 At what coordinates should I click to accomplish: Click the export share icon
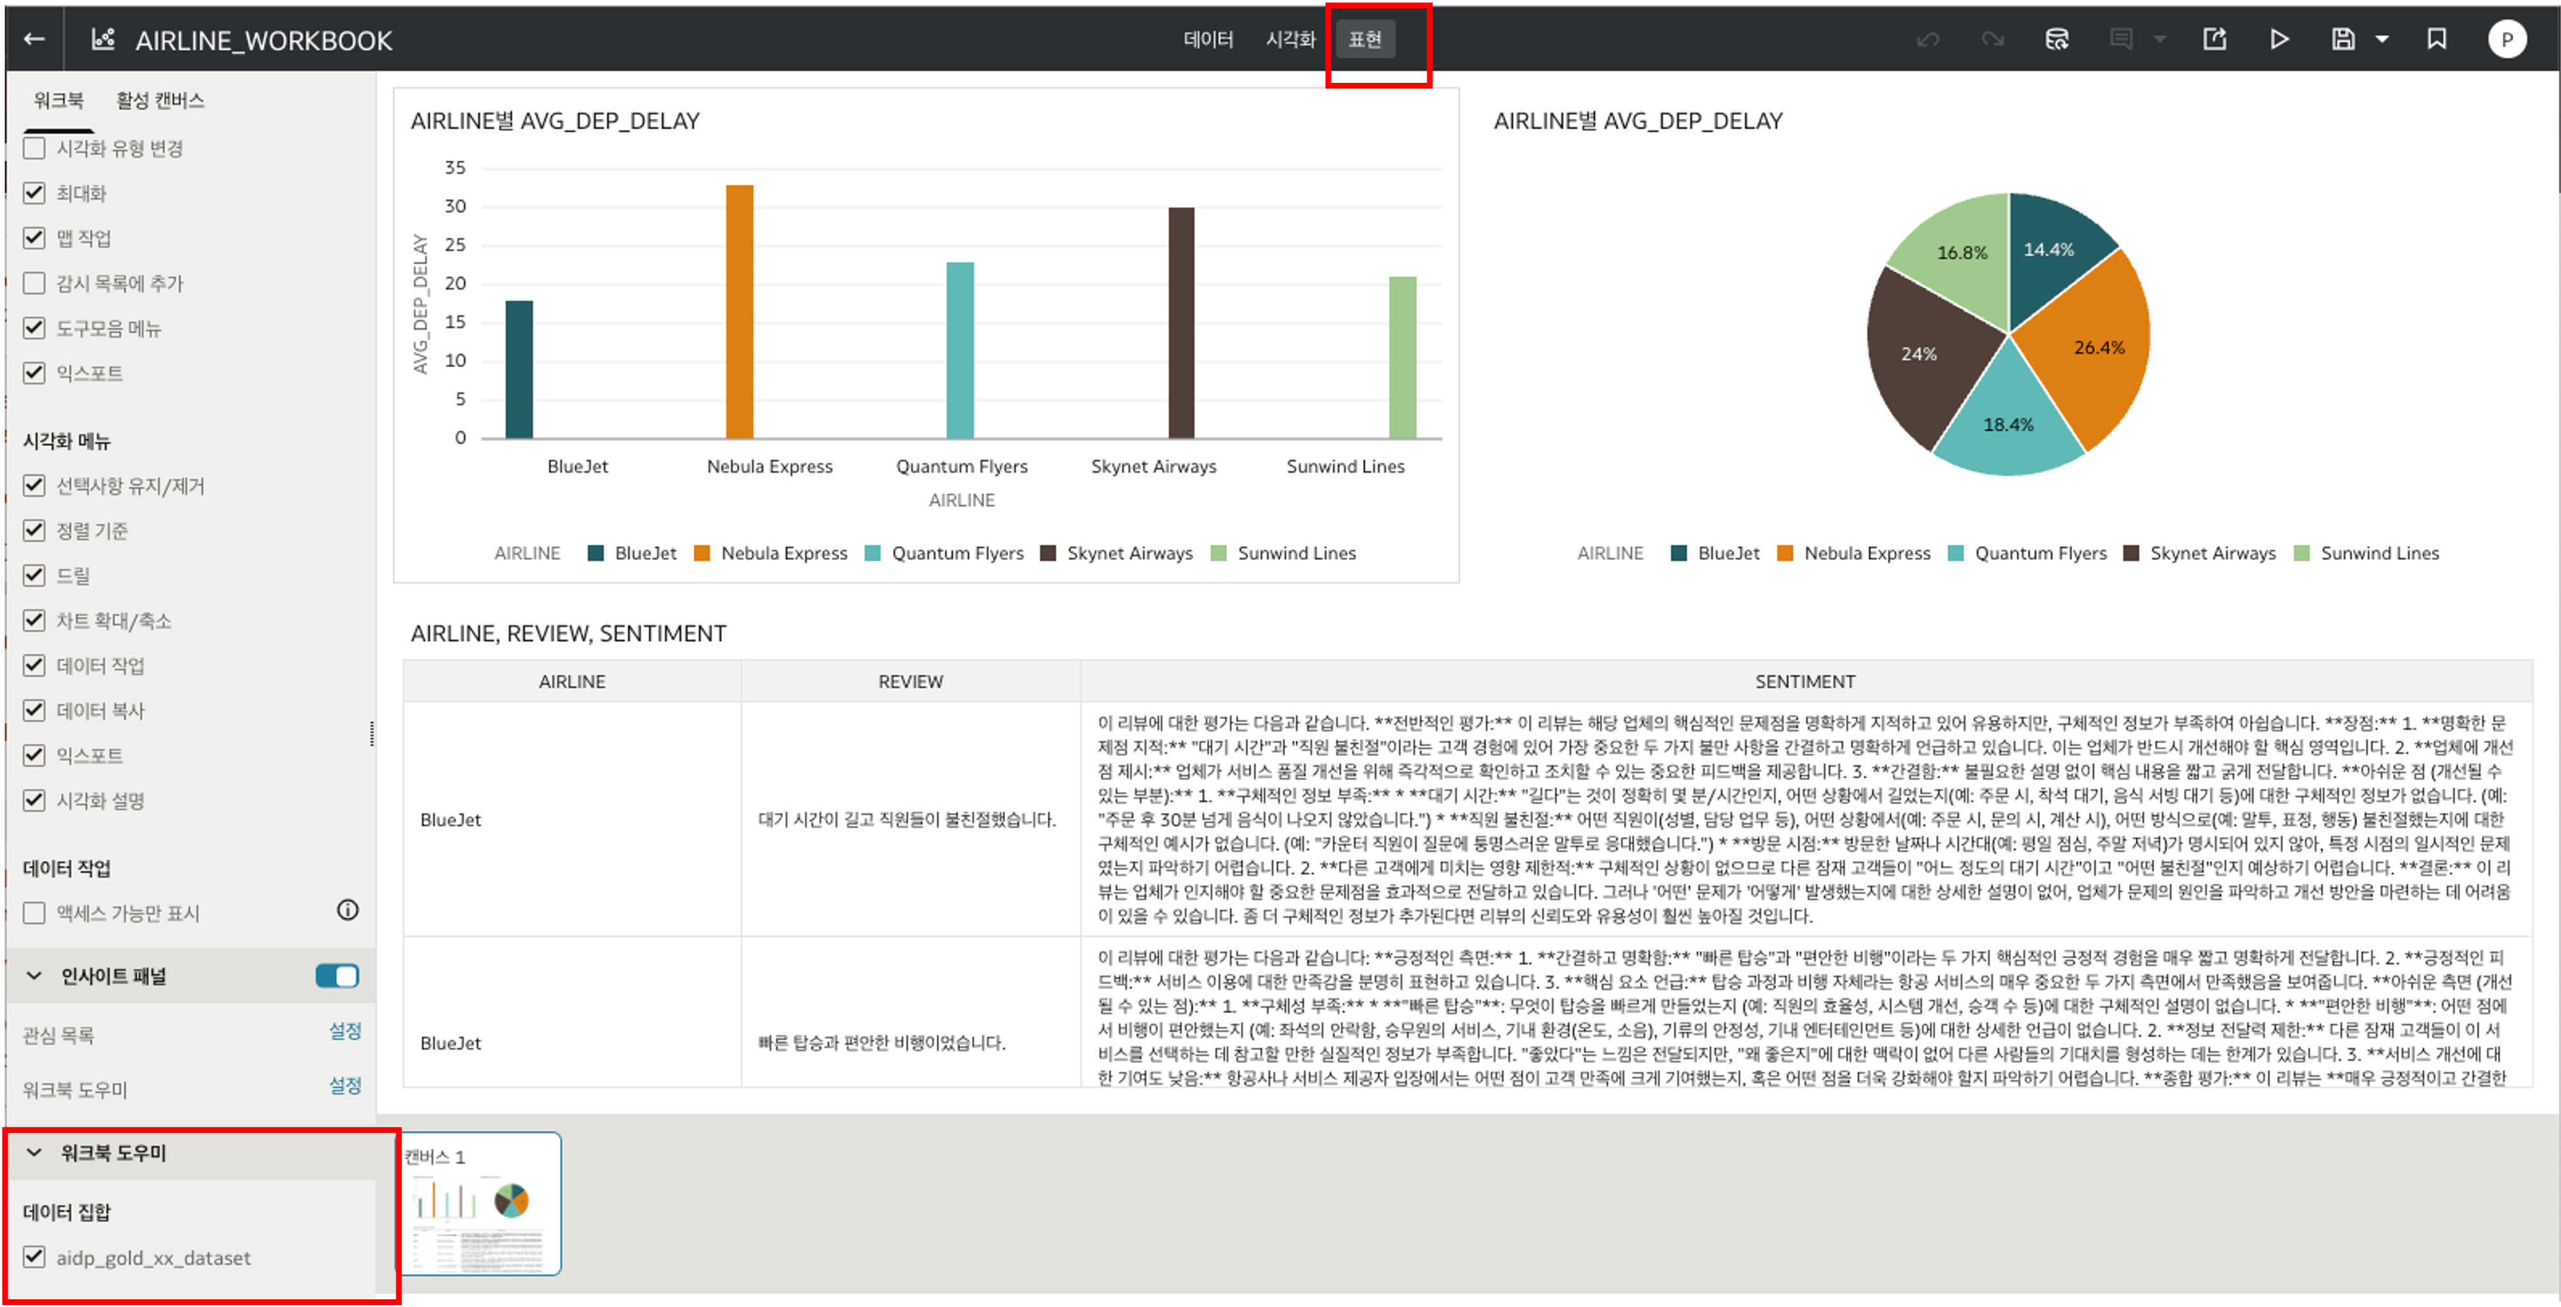[x=2214, y=40]
